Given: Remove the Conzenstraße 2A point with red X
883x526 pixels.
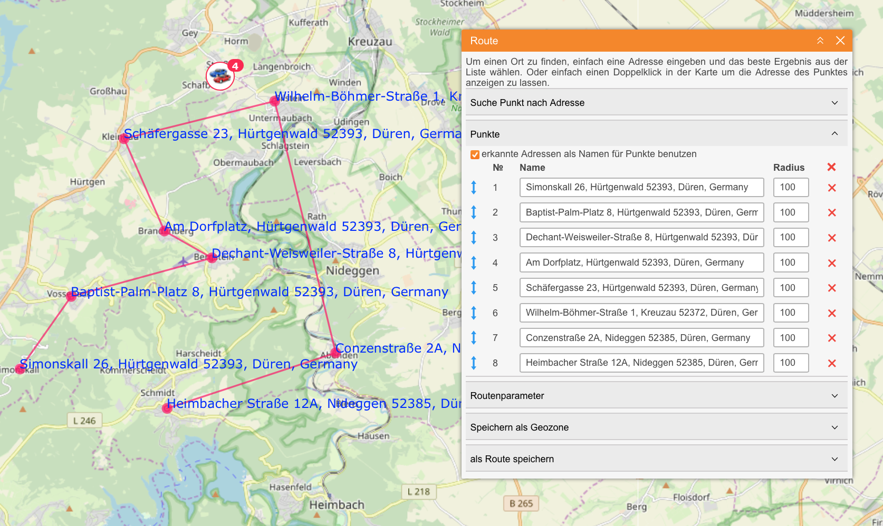Looking at the screenshot, I should (832, 338).
